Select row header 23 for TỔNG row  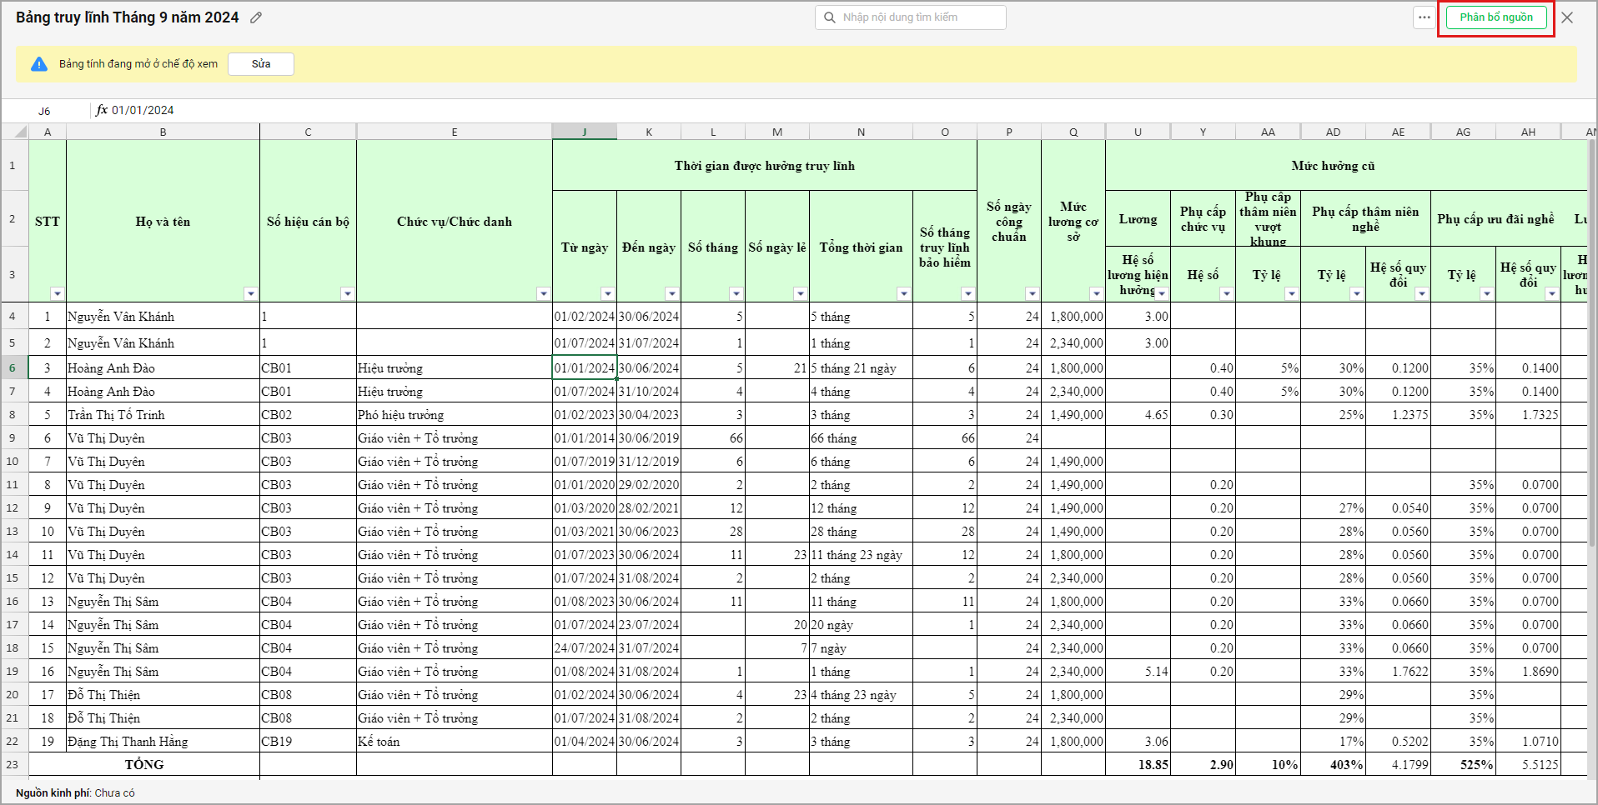tap(13, 764)
